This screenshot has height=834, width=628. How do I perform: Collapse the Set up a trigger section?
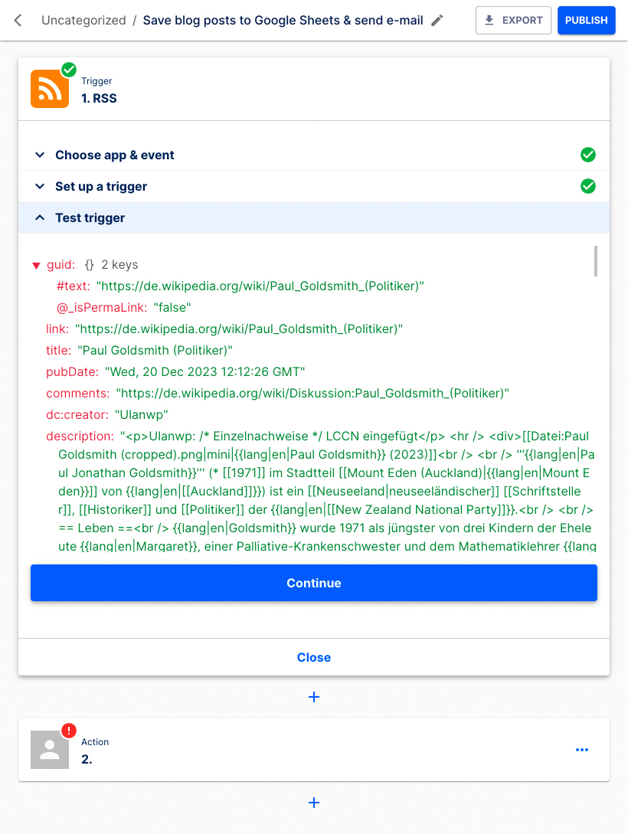(x=40, y=186)
